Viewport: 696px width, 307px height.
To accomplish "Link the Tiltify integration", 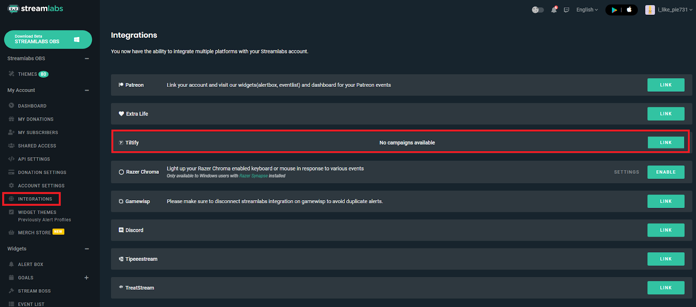I will 666,142.
